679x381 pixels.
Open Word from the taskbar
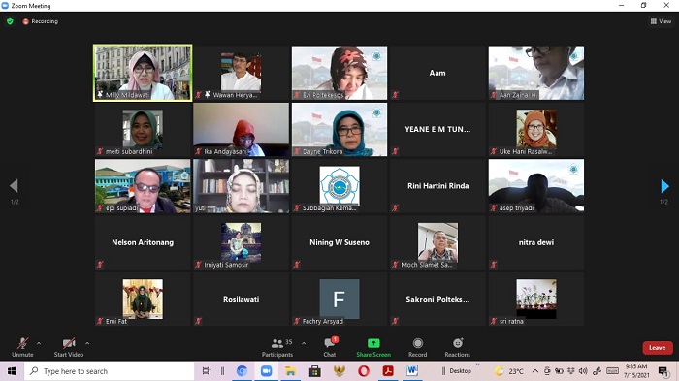pos(412,371)
